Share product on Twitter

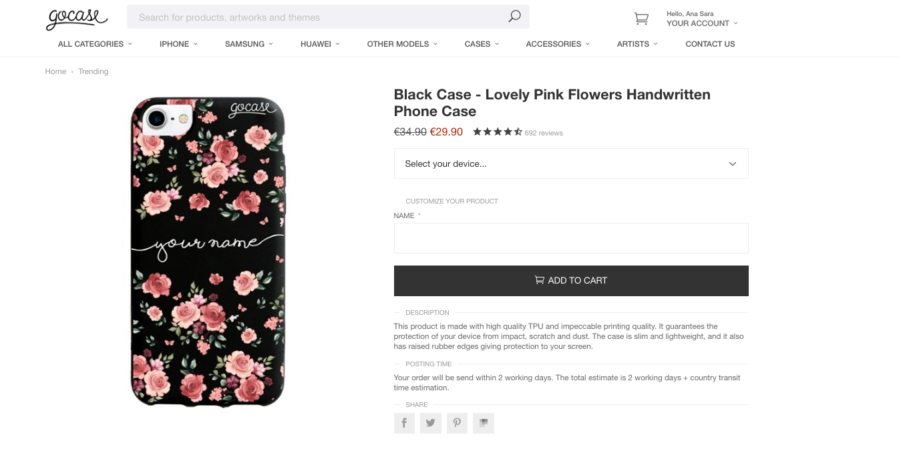click(x=431, y=423)
